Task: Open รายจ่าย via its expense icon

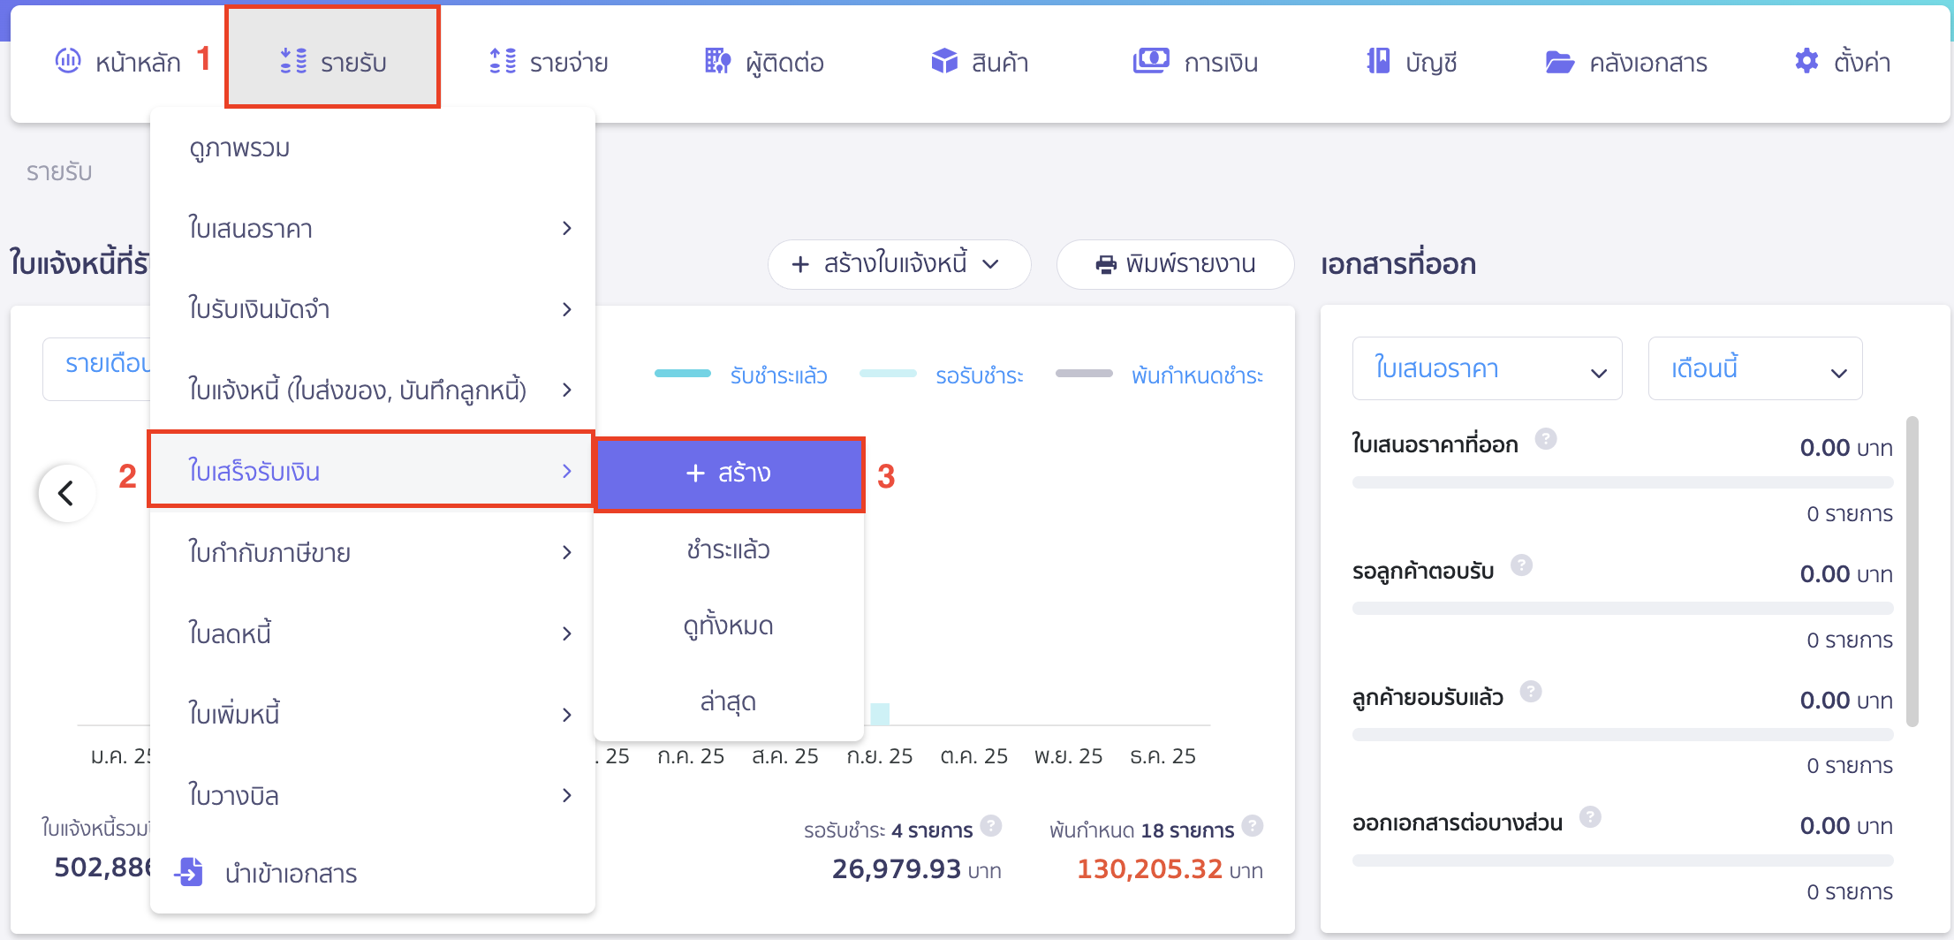Action: point(501,61)
